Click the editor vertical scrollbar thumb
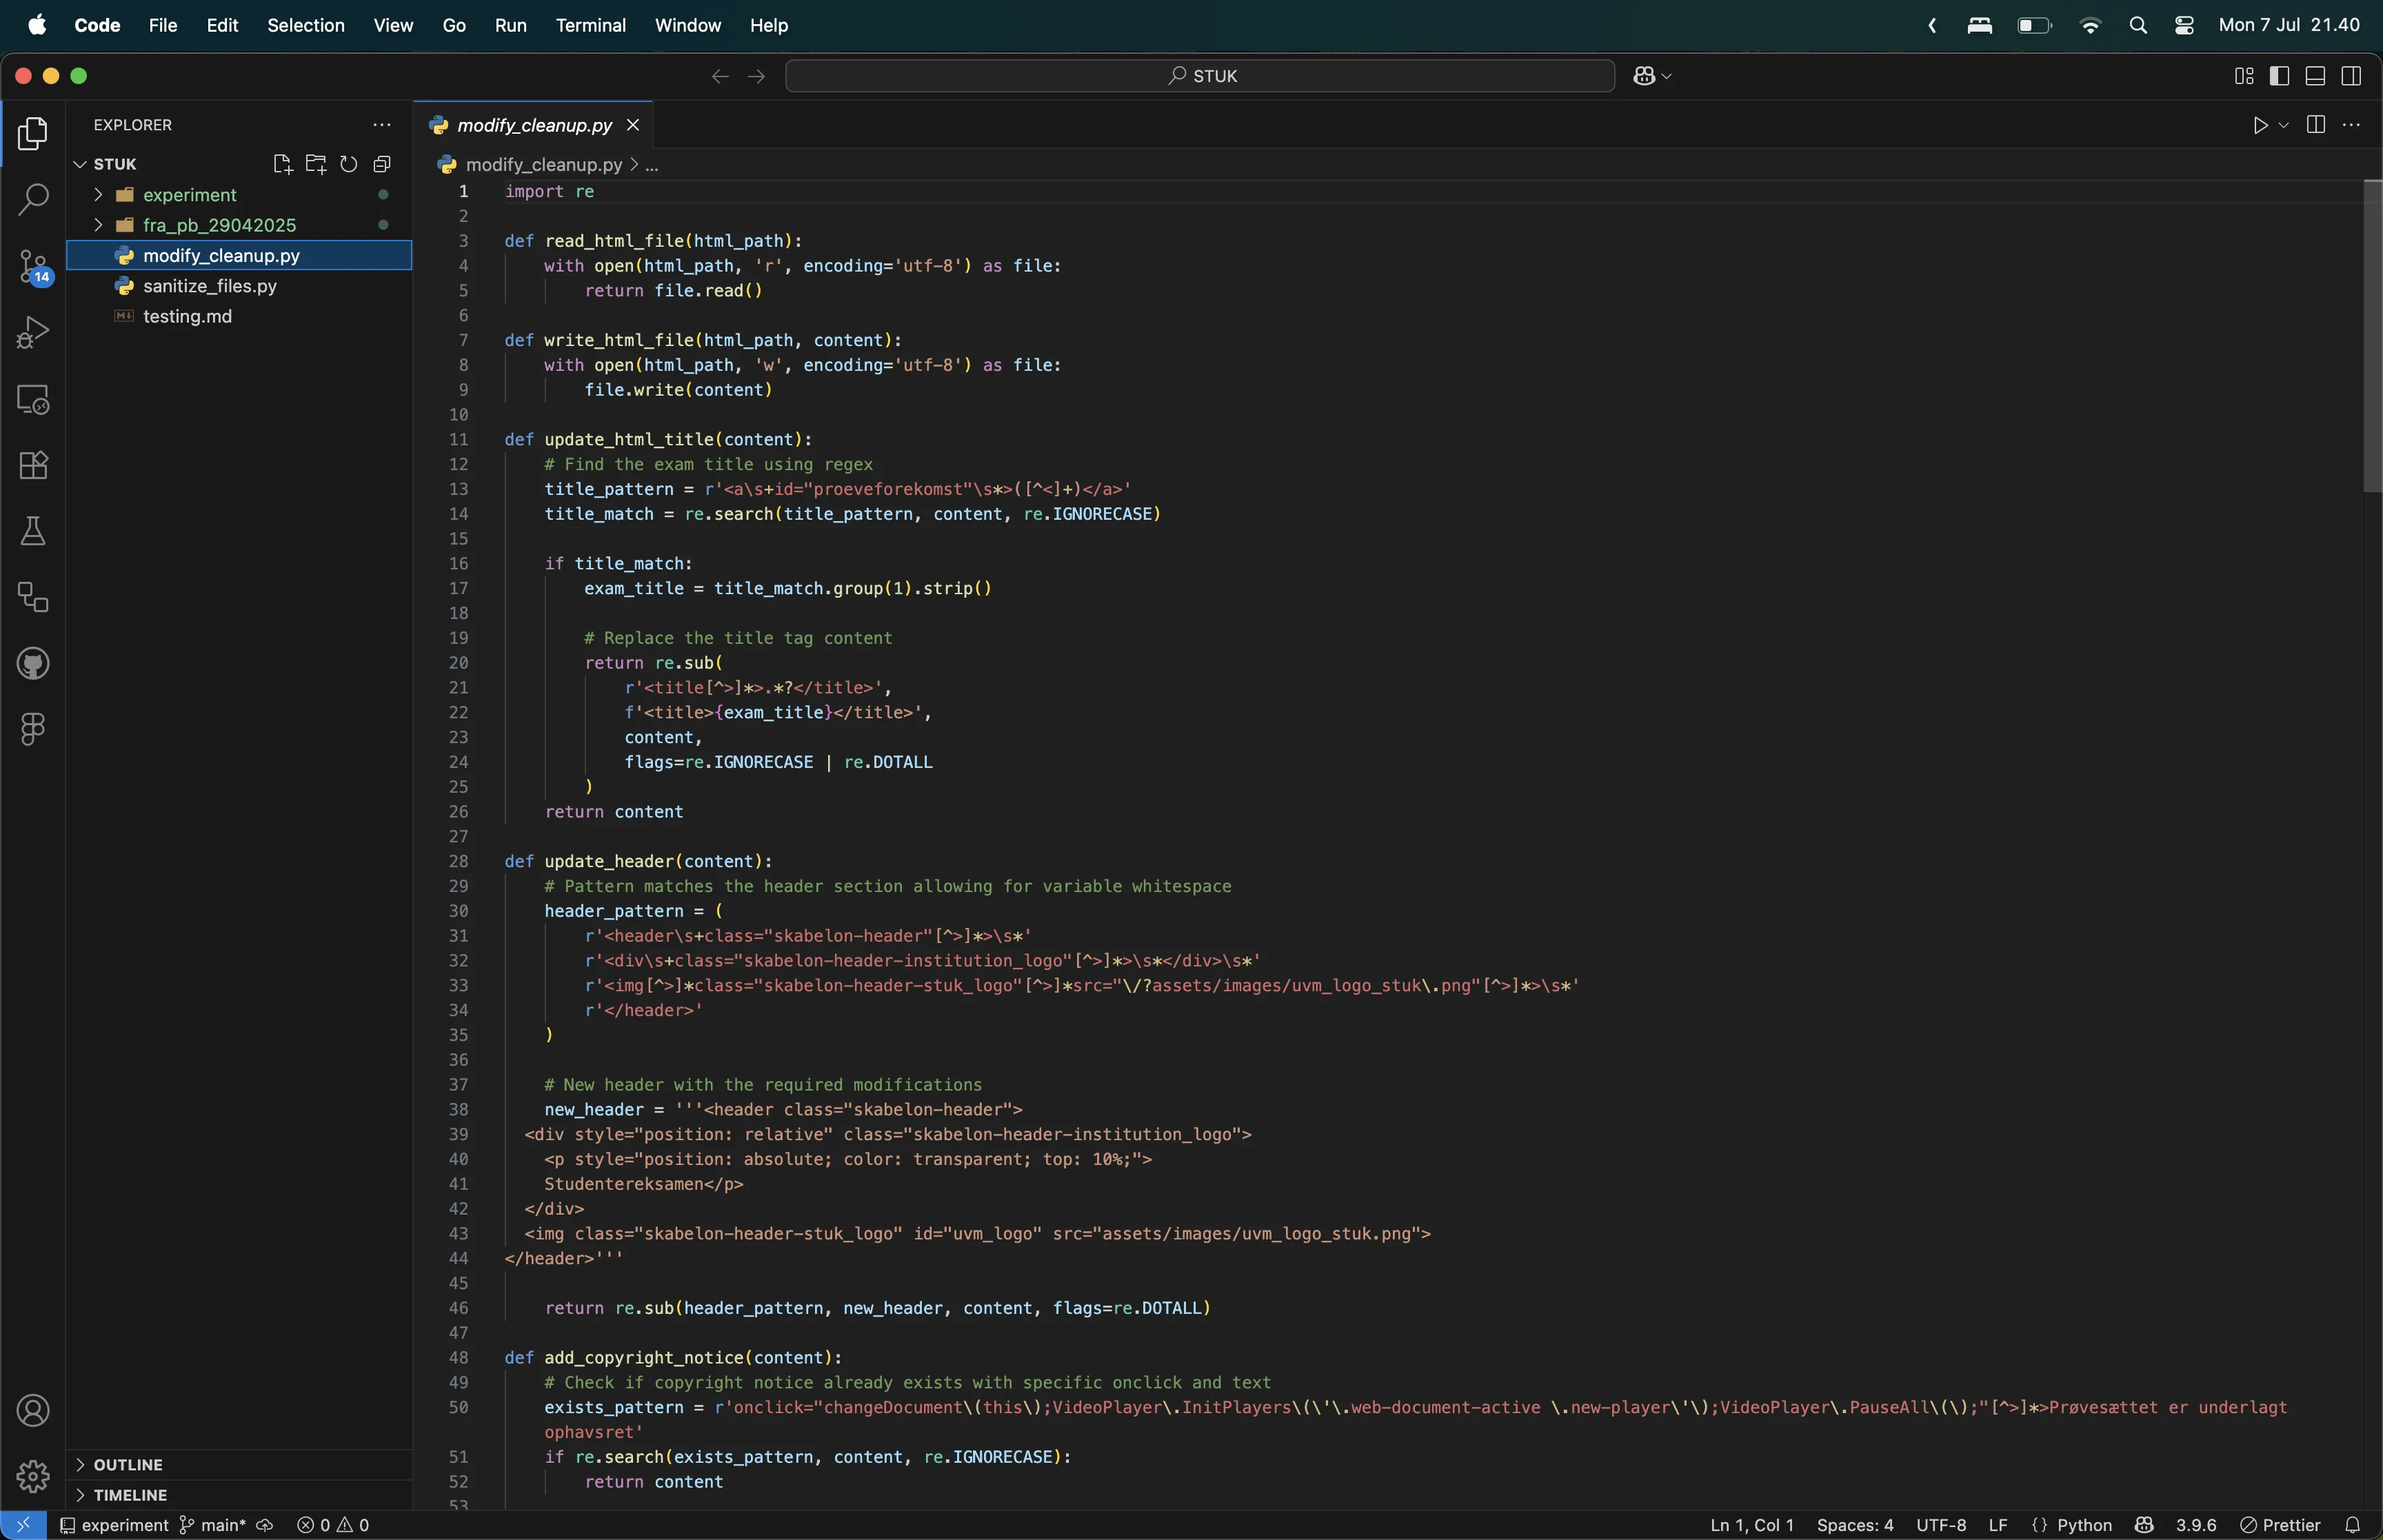The width and height of the screenshot is (2383, 1540). (x=2372, y=336)
